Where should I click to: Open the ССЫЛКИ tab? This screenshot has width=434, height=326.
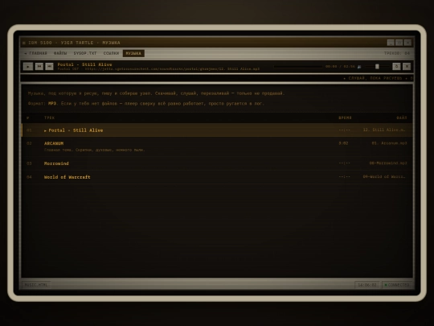(111, 53)
